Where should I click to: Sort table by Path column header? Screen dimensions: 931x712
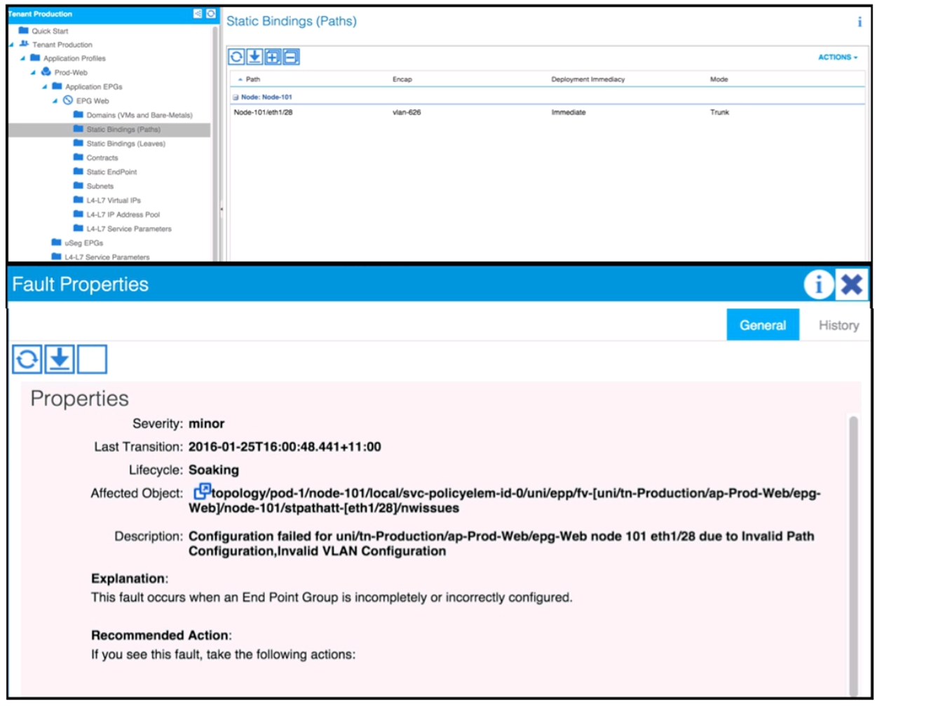(x=252, y=79)
